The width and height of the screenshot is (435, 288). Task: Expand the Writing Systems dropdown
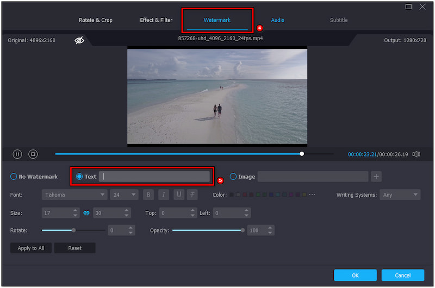coord(401,195)
